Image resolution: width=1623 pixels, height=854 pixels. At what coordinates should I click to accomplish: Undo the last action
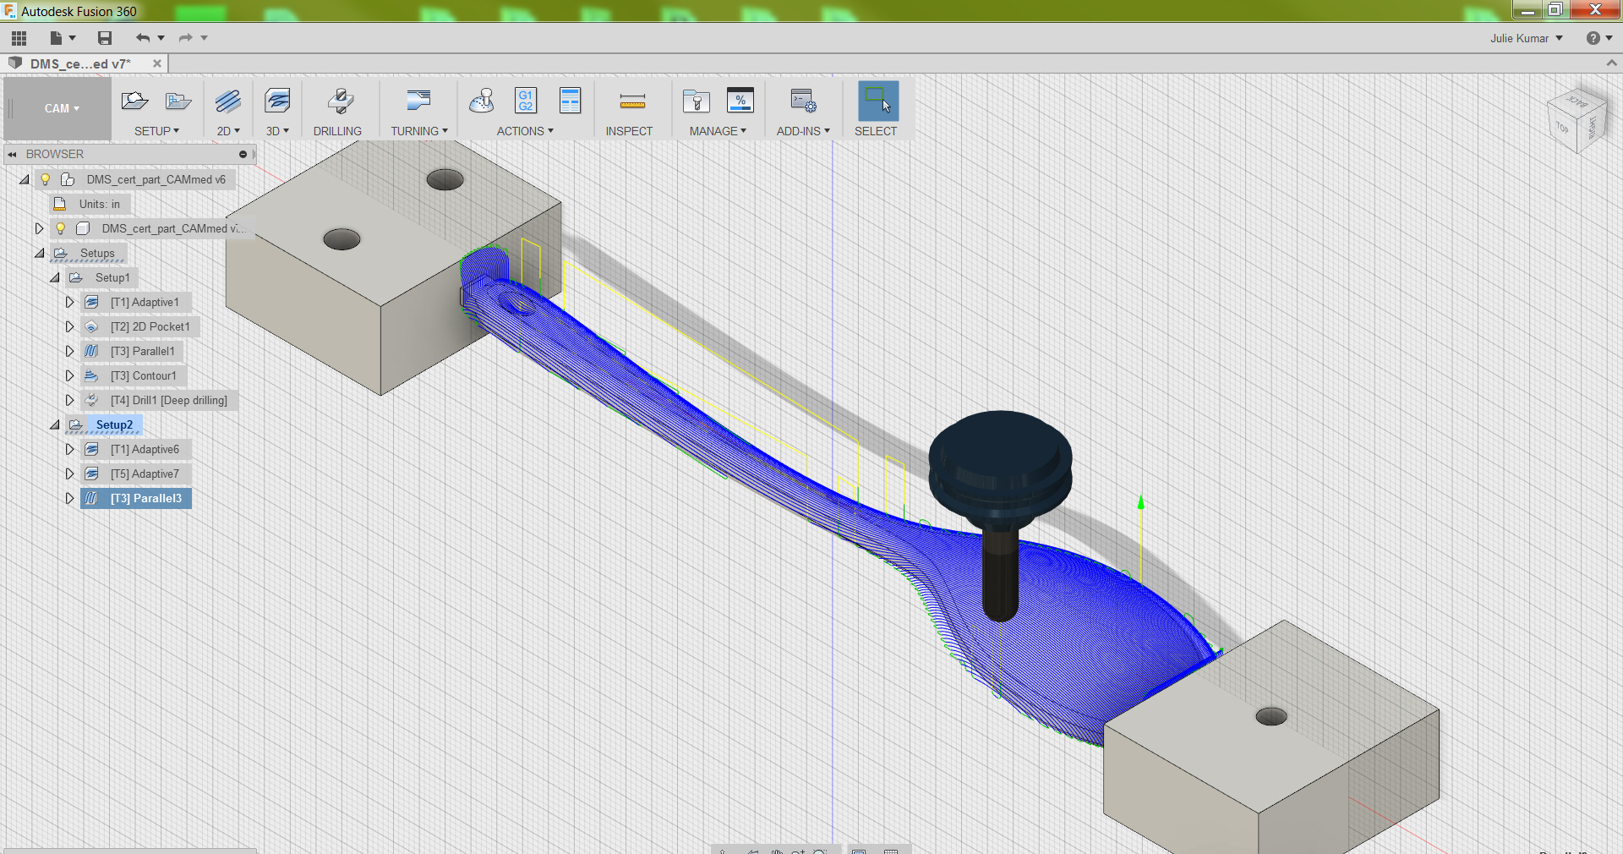coord(143,38)
